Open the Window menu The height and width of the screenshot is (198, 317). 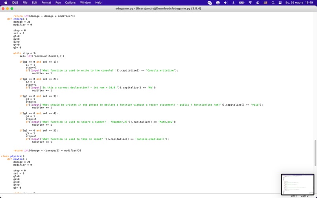click(x=85, y=3)
